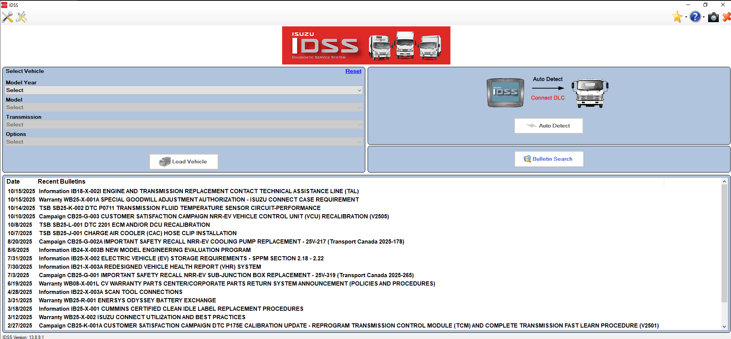Screen dimensions: 731x339
Task: Click the IDSS app icon in title bar
Action: pyautogui.click(x=4, y=5)
